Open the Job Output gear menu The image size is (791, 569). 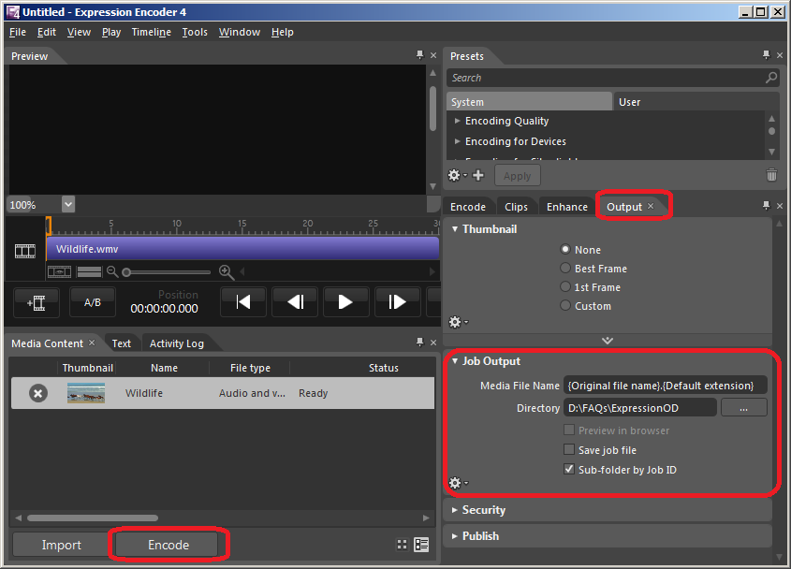[458, 483]
